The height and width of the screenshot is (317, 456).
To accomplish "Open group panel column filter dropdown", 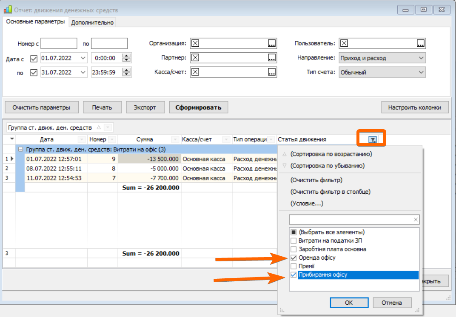I will [108, 127].
